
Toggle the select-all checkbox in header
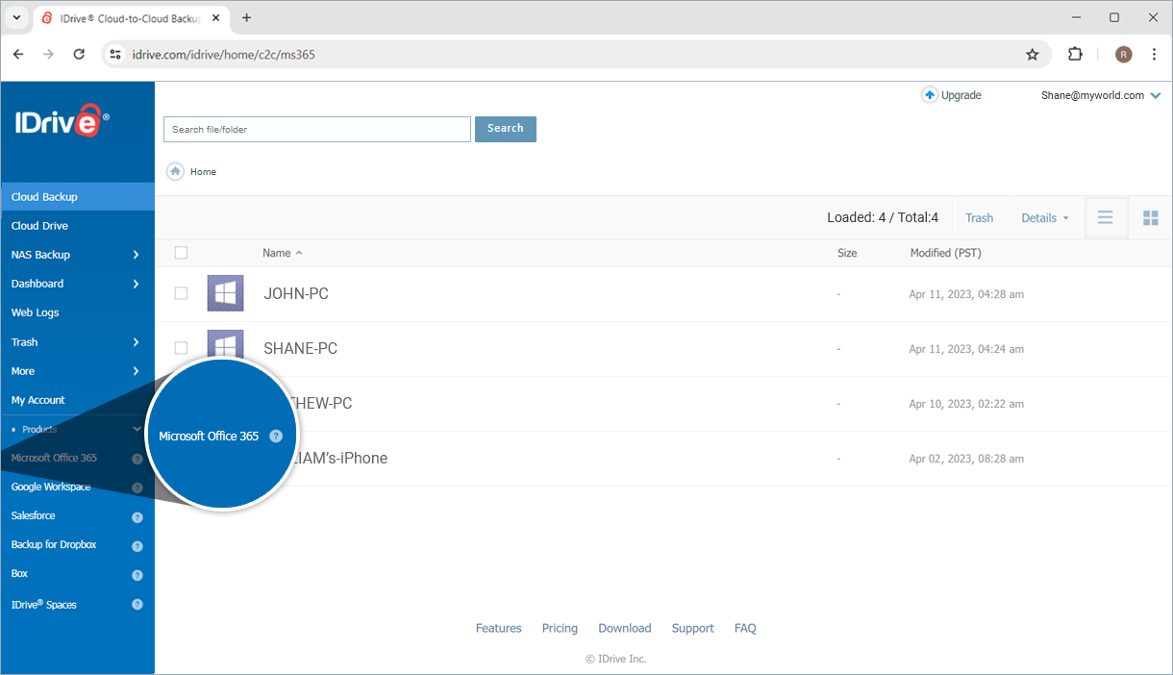point(181,253)
